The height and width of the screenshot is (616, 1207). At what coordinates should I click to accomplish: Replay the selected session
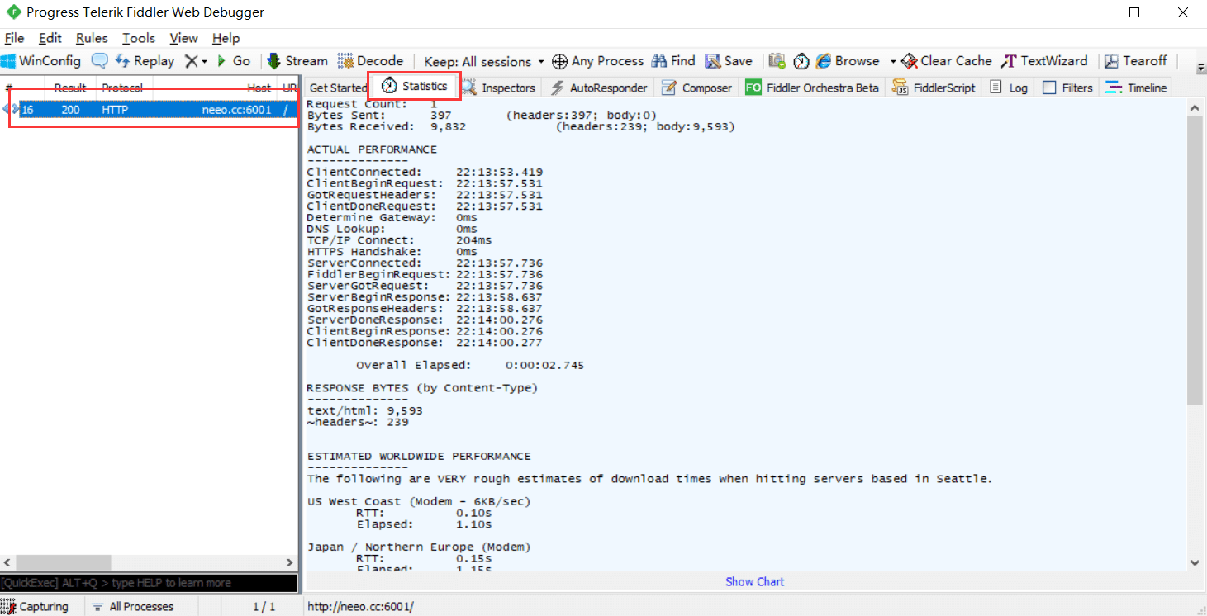tap(145, 61)
